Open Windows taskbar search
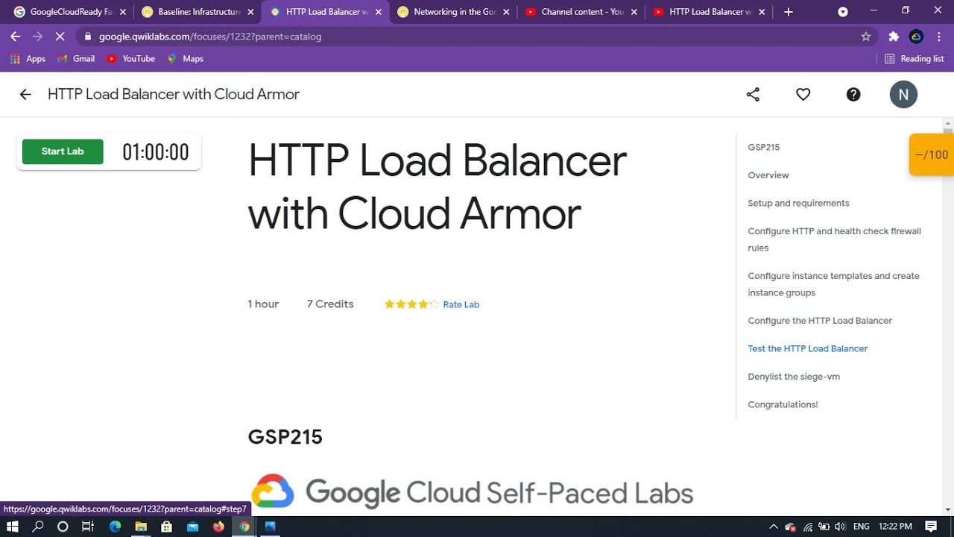This screenshot has height=537, width=954. coord(38,527)
